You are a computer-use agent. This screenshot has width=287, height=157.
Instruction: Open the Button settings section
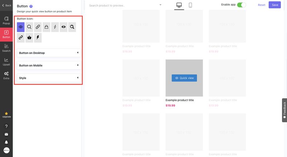[6, 34]
